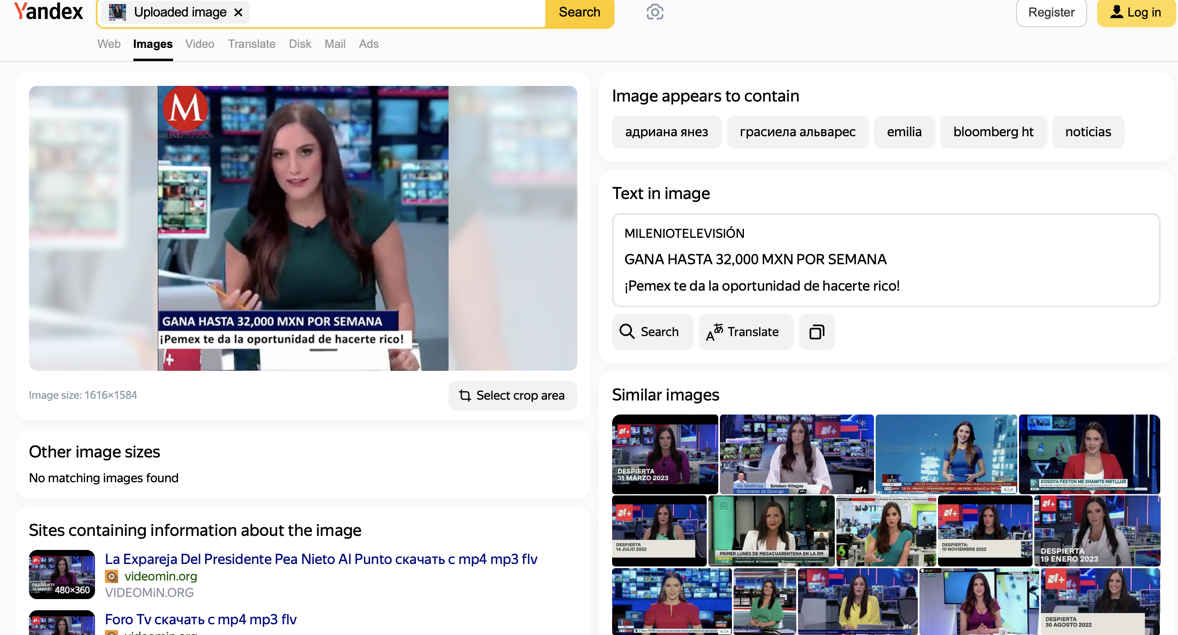Screen dimensions: 1178x635
Task: Open similar image of woman in teal top
Action: coord(886,531)
